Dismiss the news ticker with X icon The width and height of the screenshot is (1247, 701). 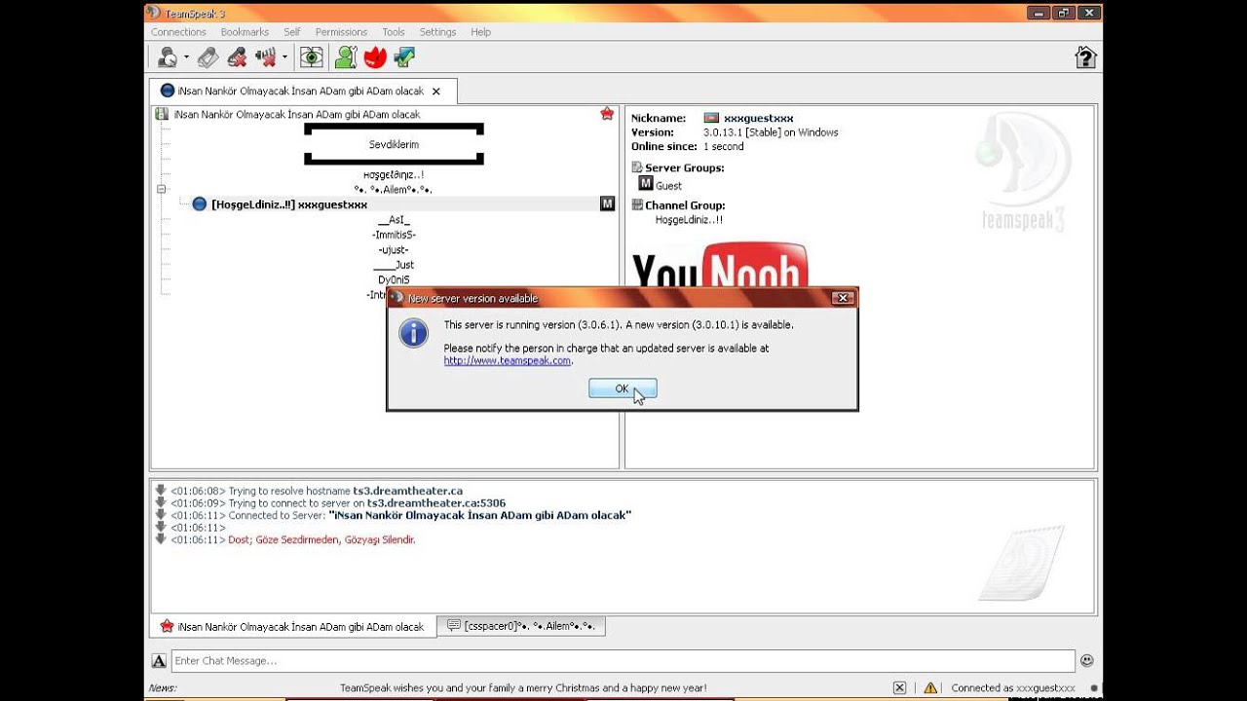[x=899, y=687]
